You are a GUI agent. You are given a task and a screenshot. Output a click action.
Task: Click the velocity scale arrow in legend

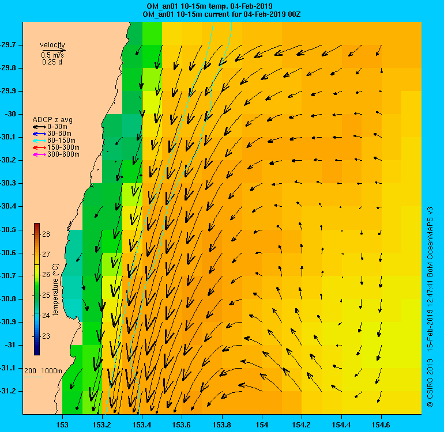point(54,51)
